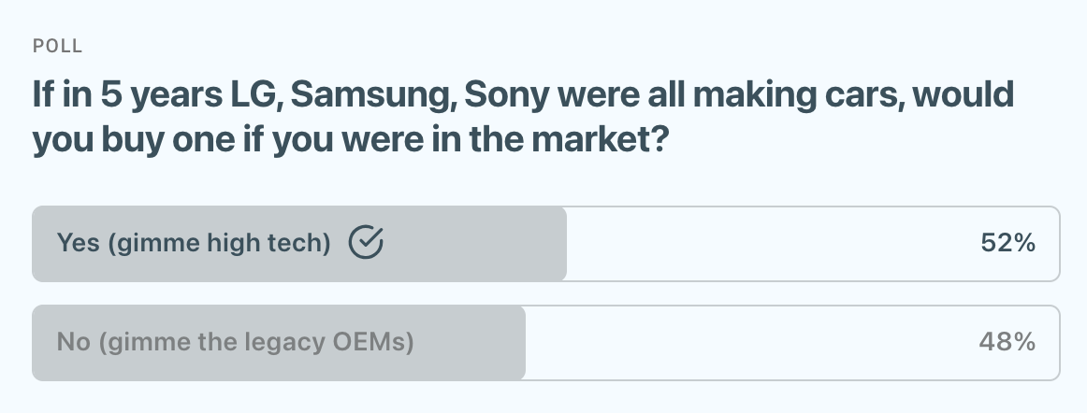This screenshot has width=1087, height=413.
Task: Click the POLL label above the question
Action: tap(57, 46)
